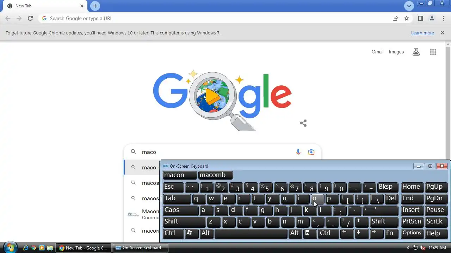Open the Chrome profile avatar icon
This screenshot has height=253, width=451.
point(432,18)
